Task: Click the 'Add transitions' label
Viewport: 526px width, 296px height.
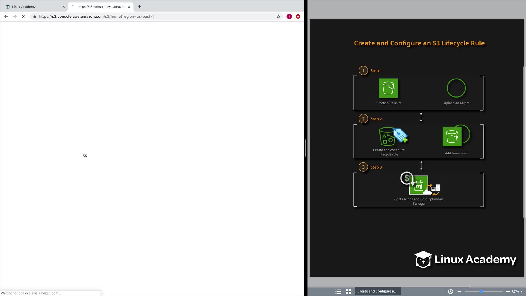Action: (x=456, y=153)
